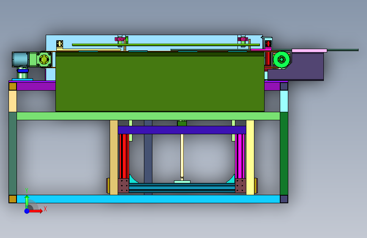Click the red X axis arrow
The image size is (367, 238).
pos(36,211)
